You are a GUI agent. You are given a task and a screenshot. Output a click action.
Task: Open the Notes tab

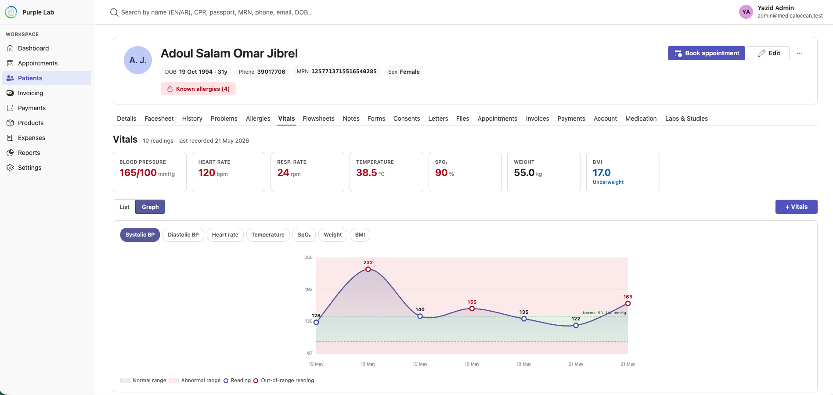(351, 118)
